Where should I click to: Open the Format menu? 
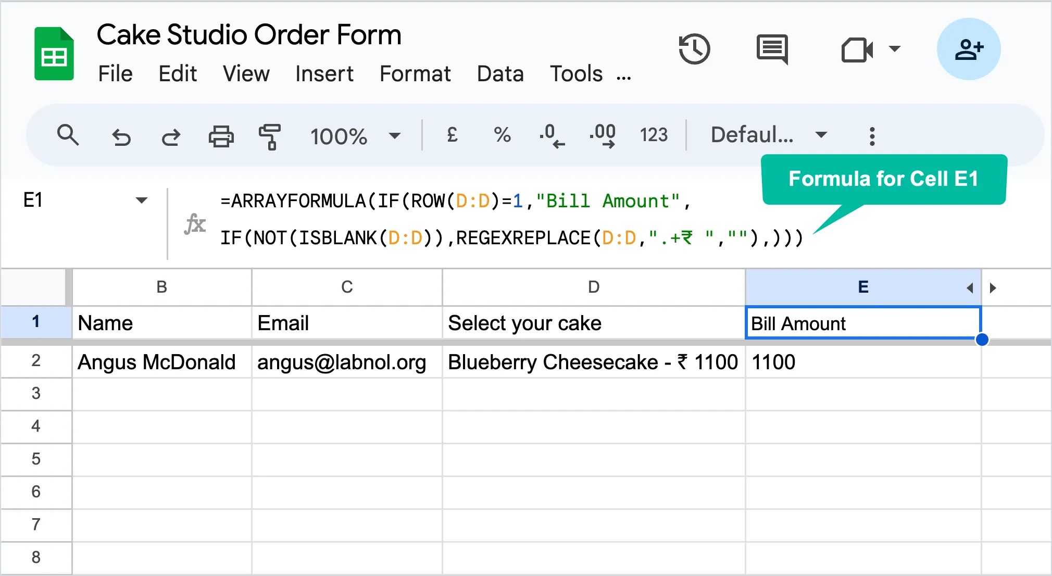point(415,74)
